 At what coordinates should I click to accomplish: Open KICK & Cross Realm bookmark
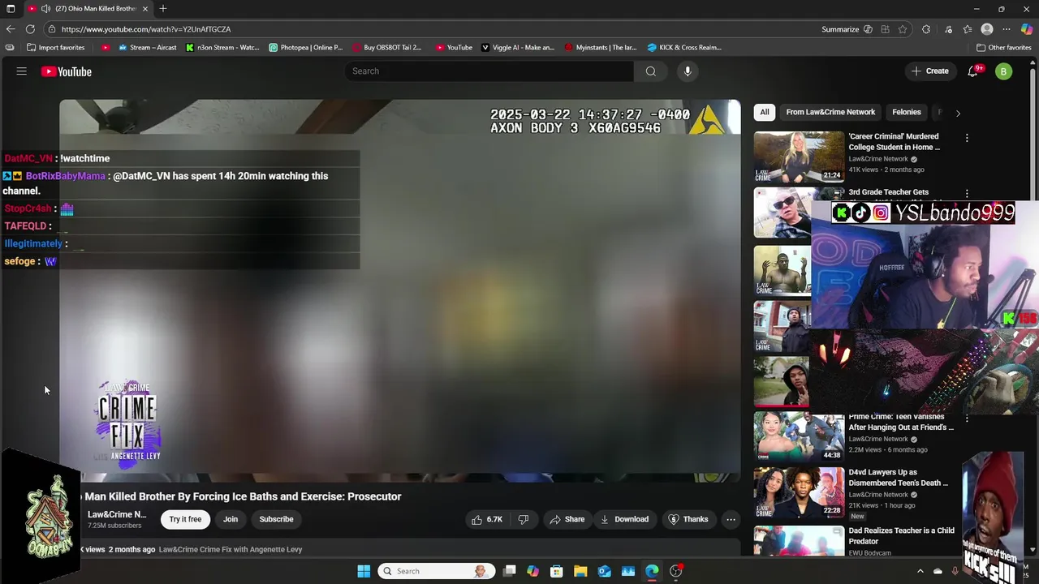(683, 47)
